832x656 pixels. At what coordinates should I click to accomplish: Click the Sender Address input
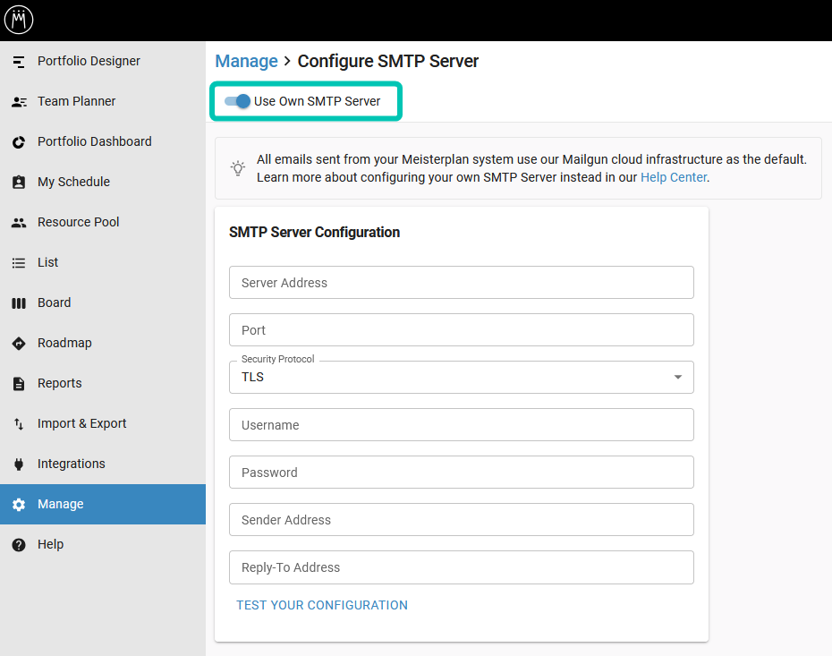[x=461, y=520]
